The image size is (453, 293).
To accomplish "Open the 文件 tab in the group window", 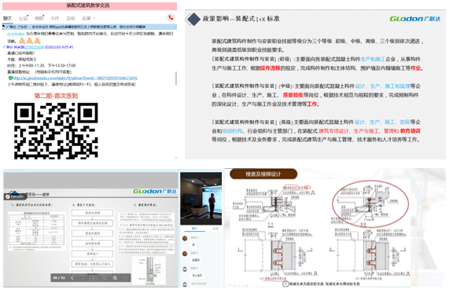I will [x=54, y=18].
